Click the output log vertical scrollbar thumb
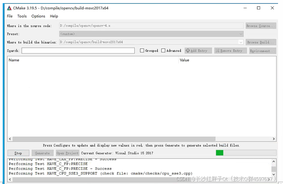 (274, 169)
